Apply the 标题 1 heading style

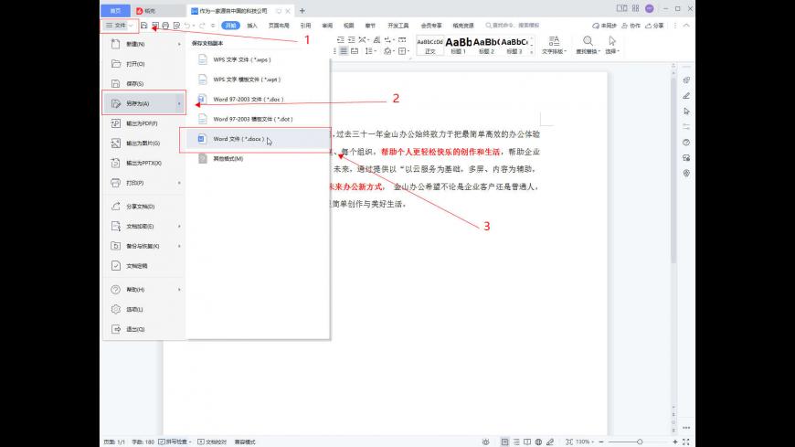[459, 45]
